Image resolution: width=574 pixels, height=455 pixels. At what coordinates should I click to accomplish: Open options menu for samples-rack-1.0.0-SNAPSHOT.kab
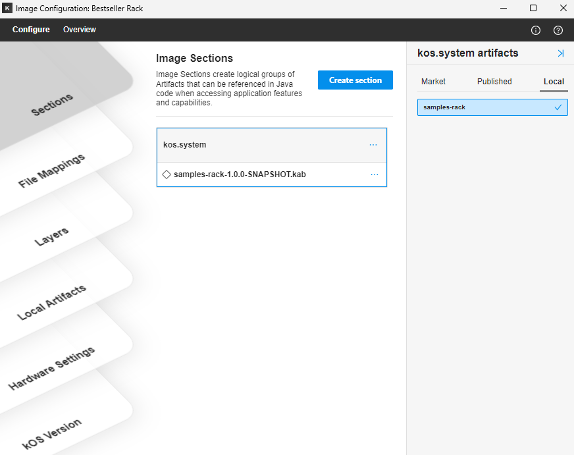(374, 174)
